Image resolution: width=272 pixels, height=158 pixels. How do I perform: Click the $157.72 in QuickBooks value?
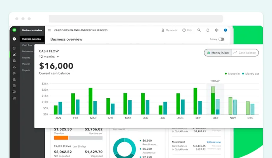tap(201, 149)
